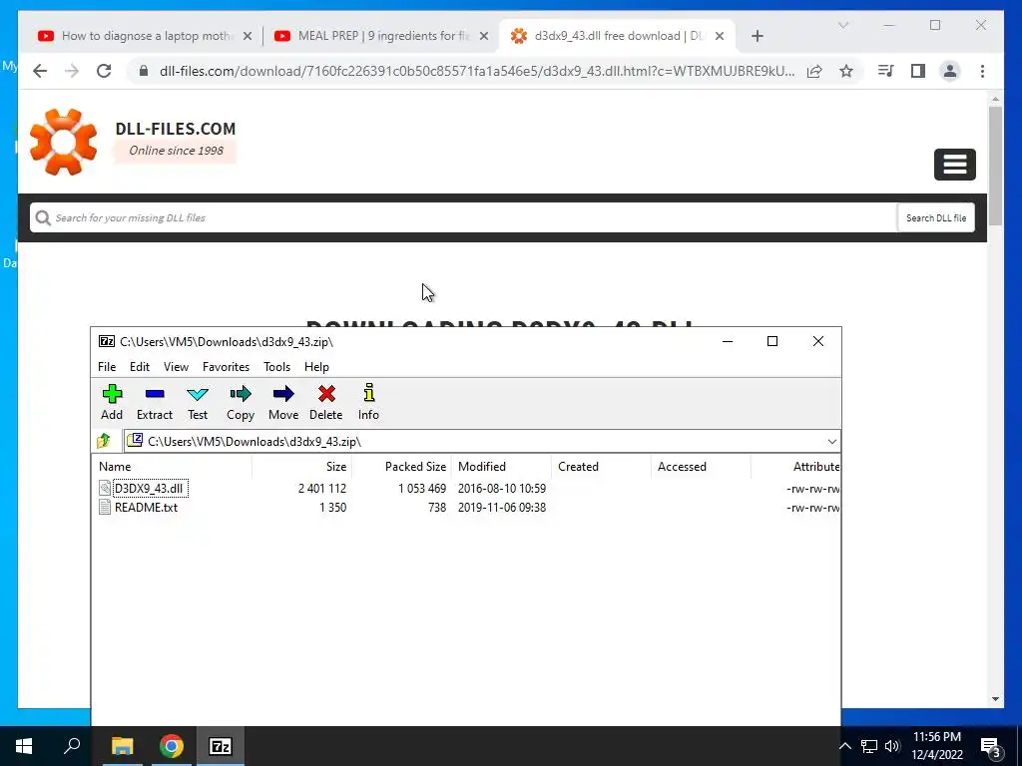Show hidden system tray icons
1022x766 pixels.
844,746
